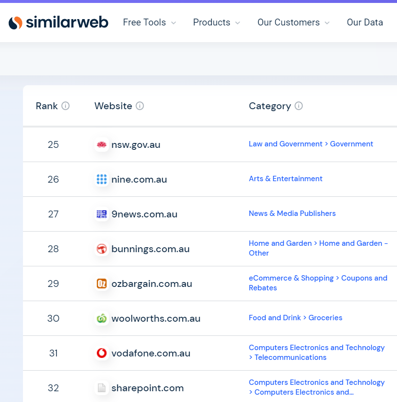397x402 pixels.
Task: Click the vodafone.com.au favicon
Action: point(102,354)
